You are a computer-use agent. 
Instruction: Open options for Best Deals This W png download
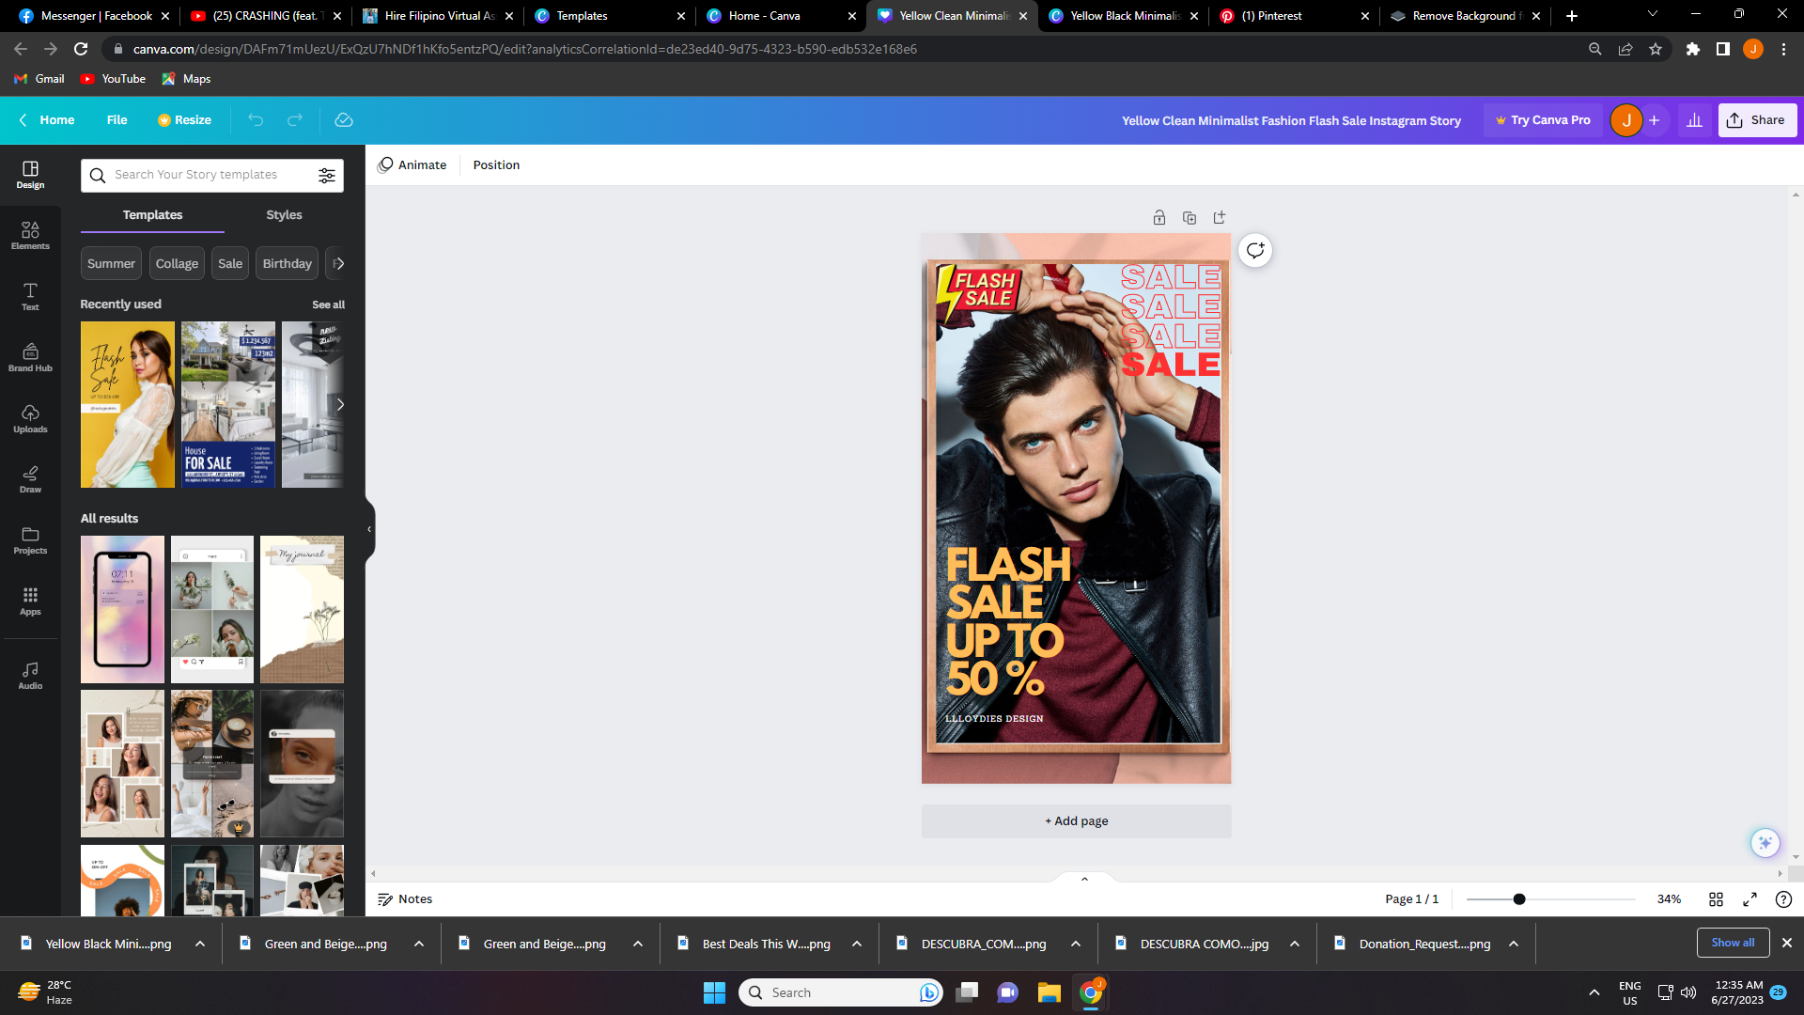(857, 944)
